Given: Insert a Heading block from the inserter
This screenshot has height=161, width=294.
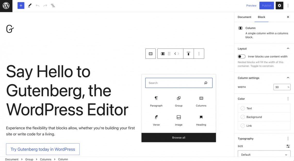Looking at the screenshot, I should tap(201, 120).
